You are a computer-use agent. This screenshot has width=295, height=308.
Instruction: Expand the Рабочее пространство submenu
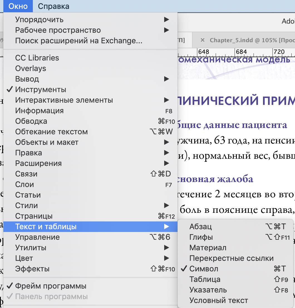pos(90,30)
